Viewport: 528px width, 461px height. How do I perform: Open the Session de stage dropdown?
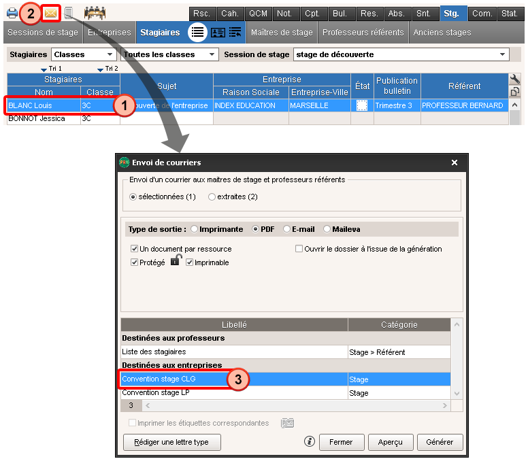coord(401,54)
